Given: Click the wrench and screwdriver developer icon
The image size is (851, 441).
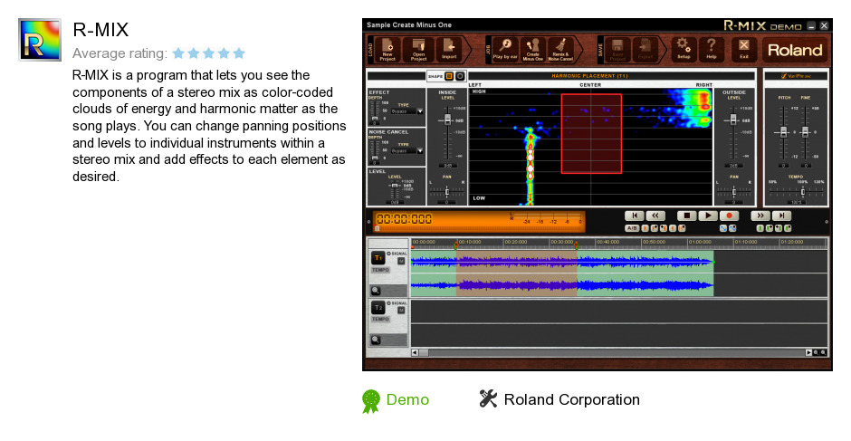Looking at the screenshot, I should point(488,398).
